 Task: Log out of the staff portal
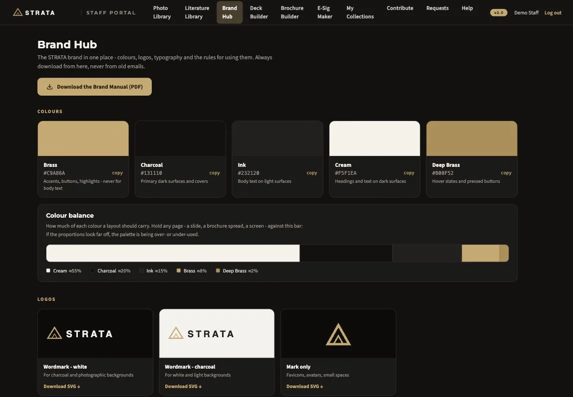click(553, 13)
